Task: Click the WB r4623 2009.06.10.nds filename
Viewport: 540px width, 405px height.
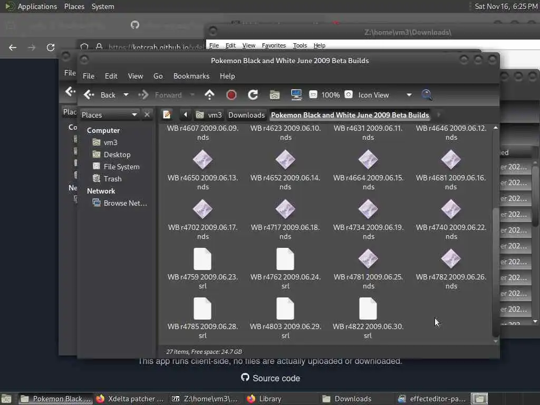Action: tap(285, 132)
